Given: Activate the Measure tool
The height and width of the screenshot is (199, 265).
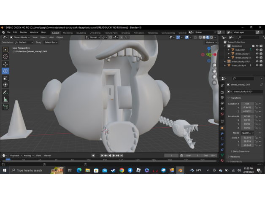Looking at the screenshot, I should [5, 99].
